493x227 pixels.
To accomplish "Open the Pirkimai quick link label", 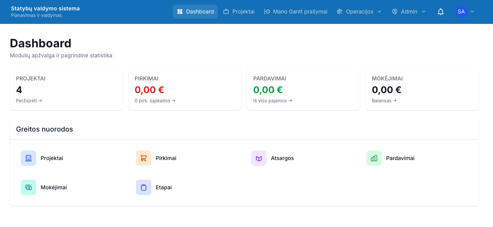I will point(166,158).
